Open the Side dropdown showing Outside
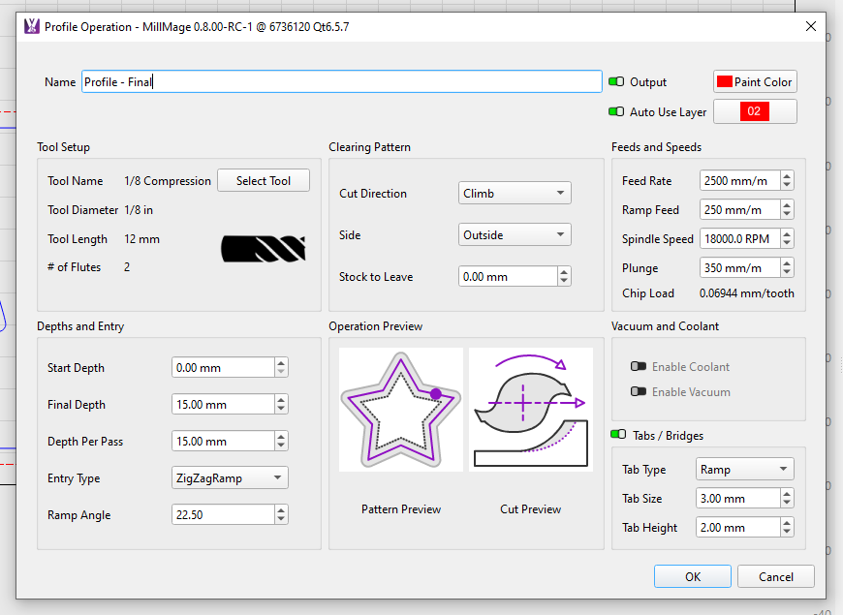 click(x=515, y=235)
